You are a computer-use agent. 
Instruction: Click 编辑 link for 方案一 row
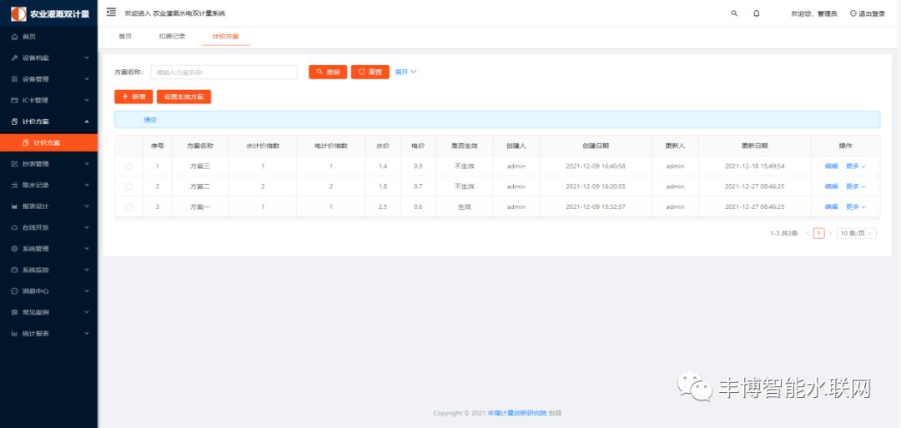[831, 207]
